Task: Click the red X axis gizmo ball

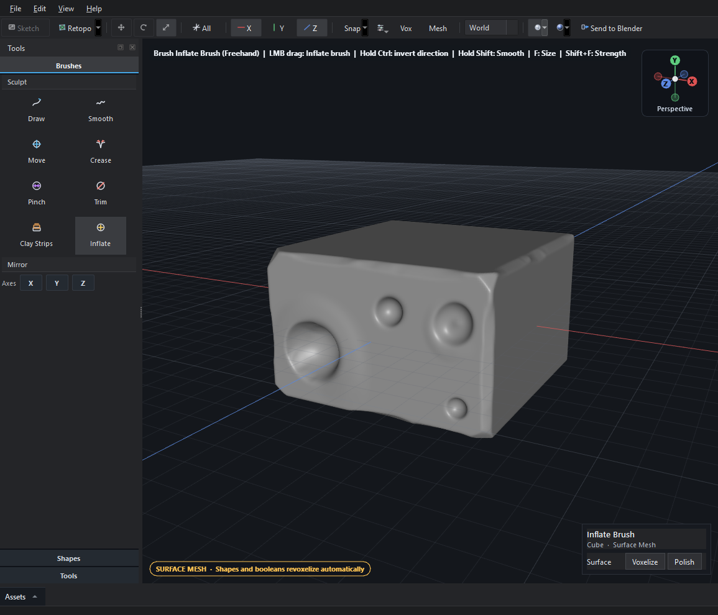Action: pyautogui.click(x=692, y=81)
